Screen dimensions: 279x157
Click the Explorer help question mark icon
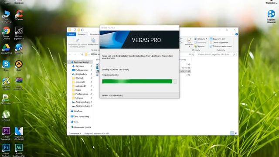coord(236,34)
